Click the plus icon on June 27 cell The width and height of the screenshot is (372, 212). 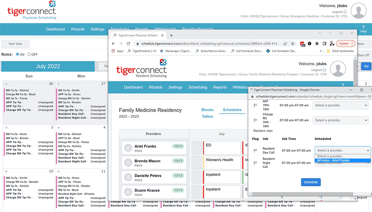58,84
